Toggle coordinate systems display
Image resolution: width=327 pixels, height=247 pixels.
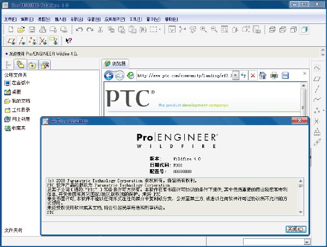(43, 41)
